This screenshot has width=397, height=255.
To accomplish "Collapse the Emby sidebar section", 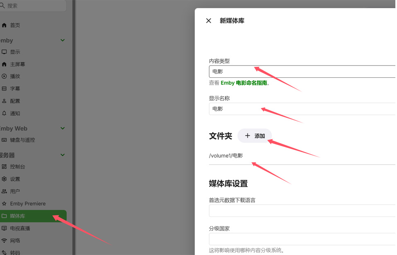I will click(x=63, y=41).
